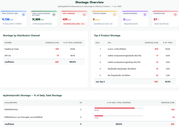Click the Shortage by Distribution Channel title
The height and width of the screenshot is (130, 179).
pyautogui.click(x=21, y=35)
